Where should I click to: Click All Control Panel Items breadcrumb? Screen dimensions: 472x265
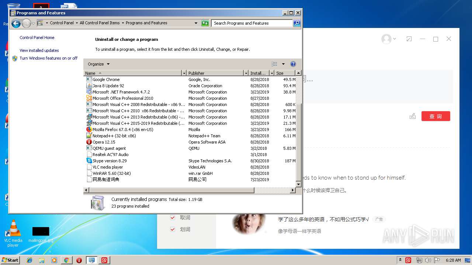100,23
